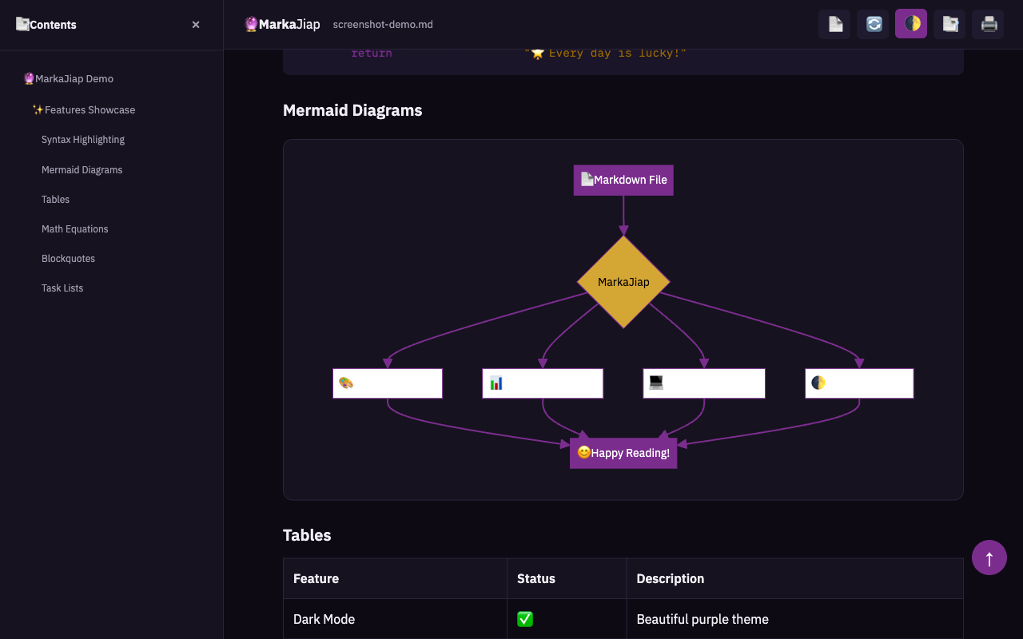Navigate to the Tables section link

[55, 200]
